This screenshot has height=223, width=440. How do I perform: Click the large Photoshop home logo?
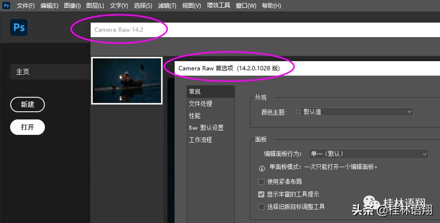[19, 27]
